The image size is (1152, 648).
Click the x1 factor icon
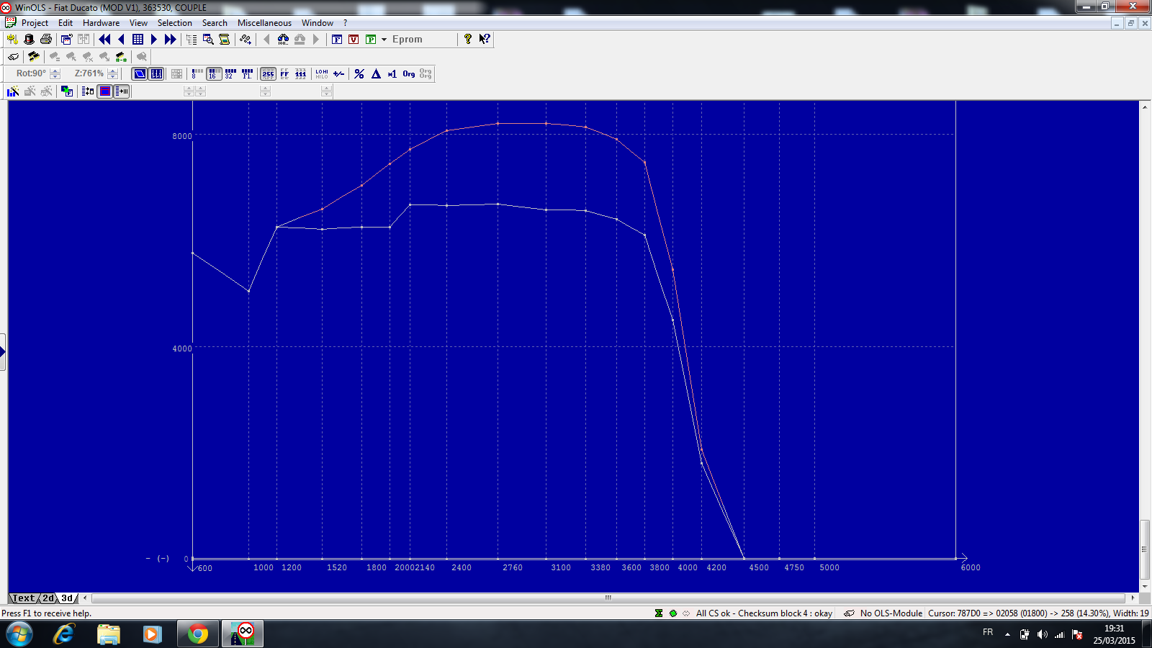392,73
